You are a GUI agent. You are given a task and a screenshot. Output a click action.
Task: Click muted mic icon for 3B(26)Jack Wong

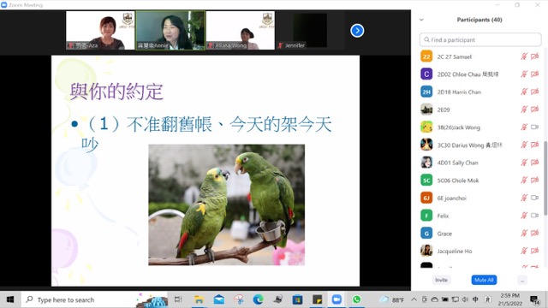[x=524, y=127]
